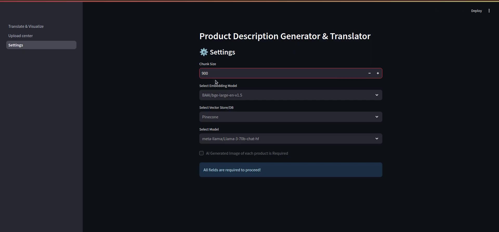This screenshot has width=499, height=232.
Task: Expand the Vector Store/DB dropdown arrow
Action: (377, 117)
